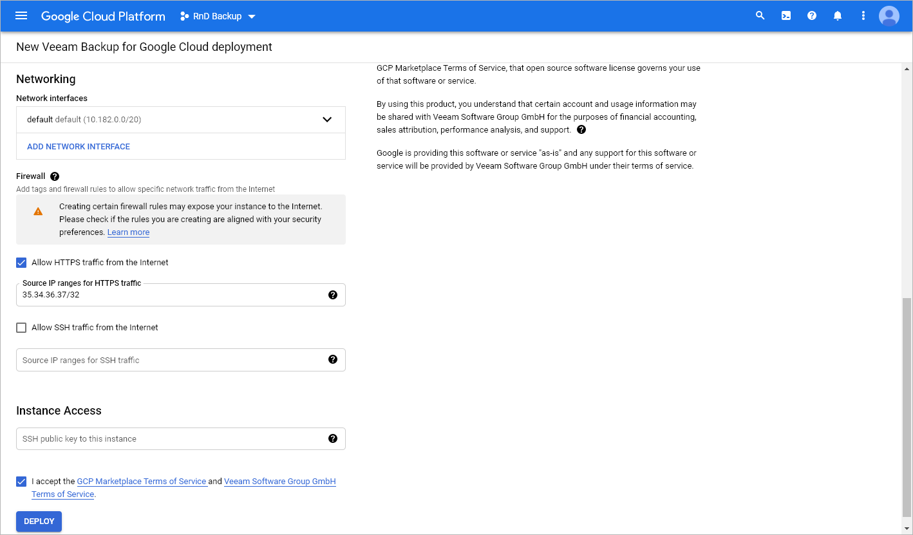Click the Instance Access heading

[x=59, y=411]
